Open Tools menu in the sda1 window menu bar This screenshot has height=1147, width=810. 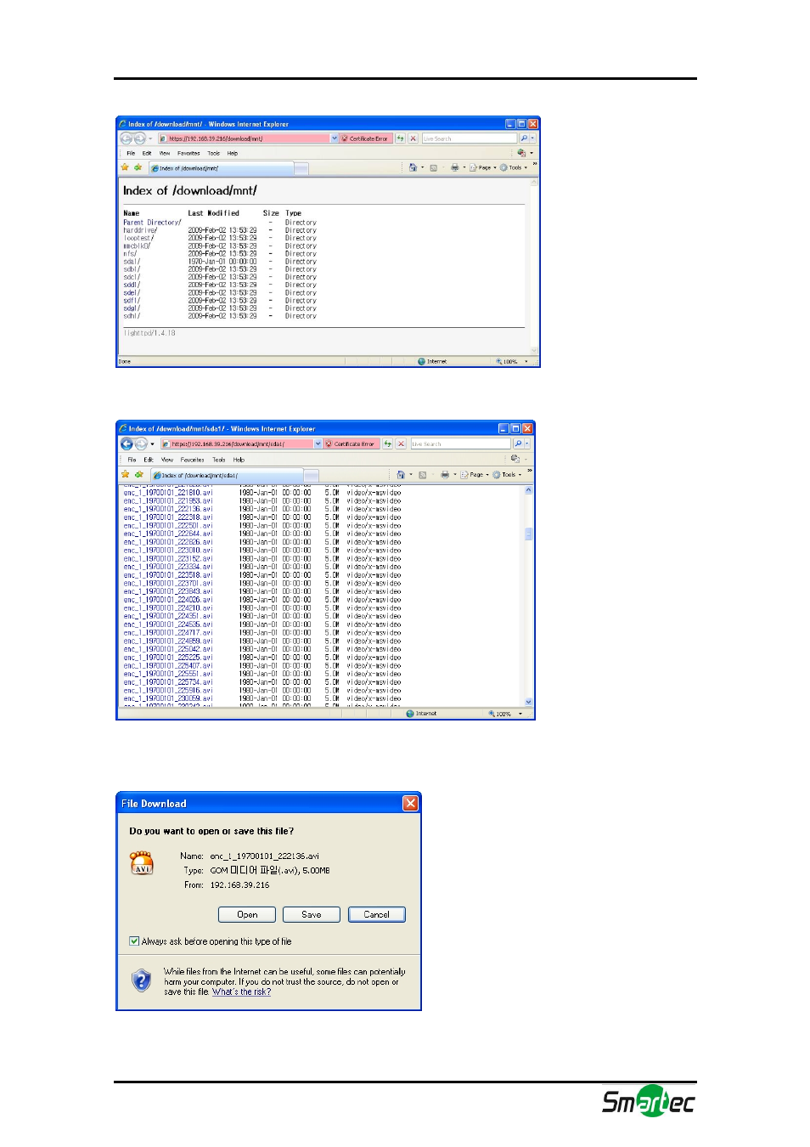(219, 460)
